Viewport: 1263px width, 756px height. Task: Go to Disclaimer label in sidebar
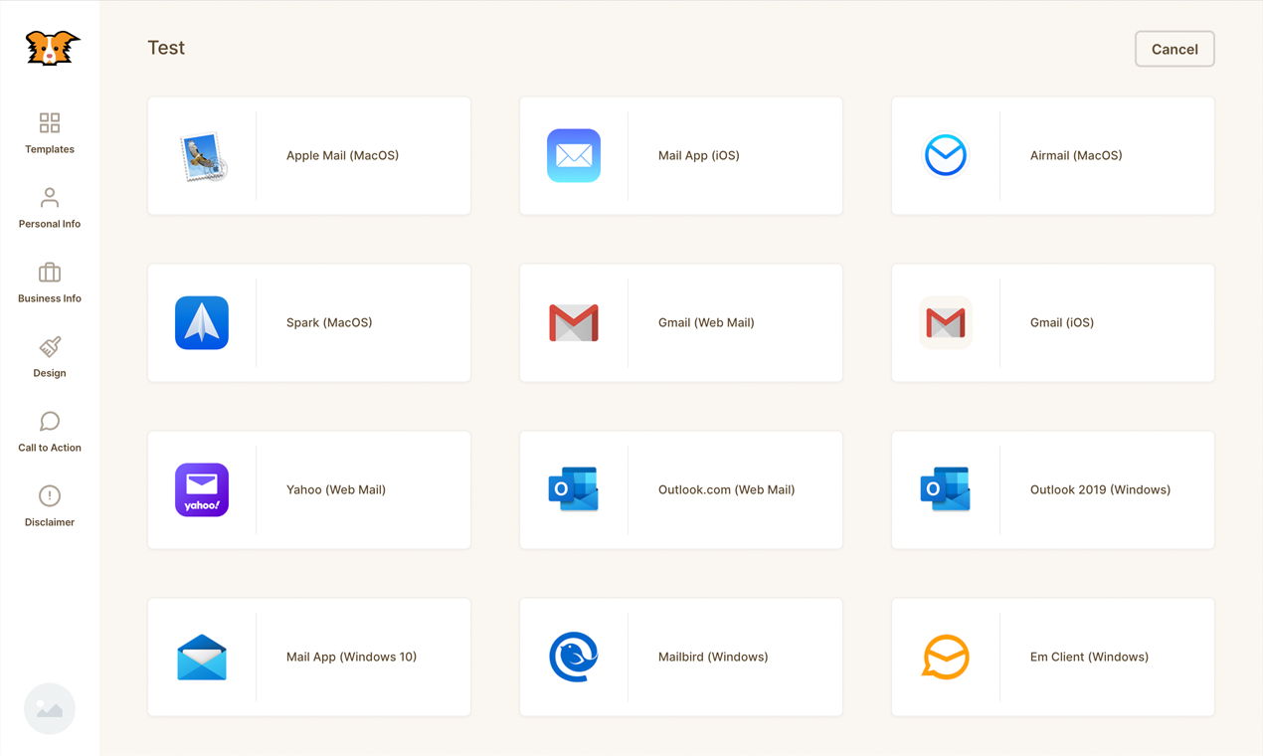50,522
